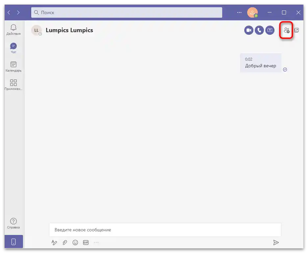Share your screen in chat
This screenshot has width=308, height=253.
(270, 30)
